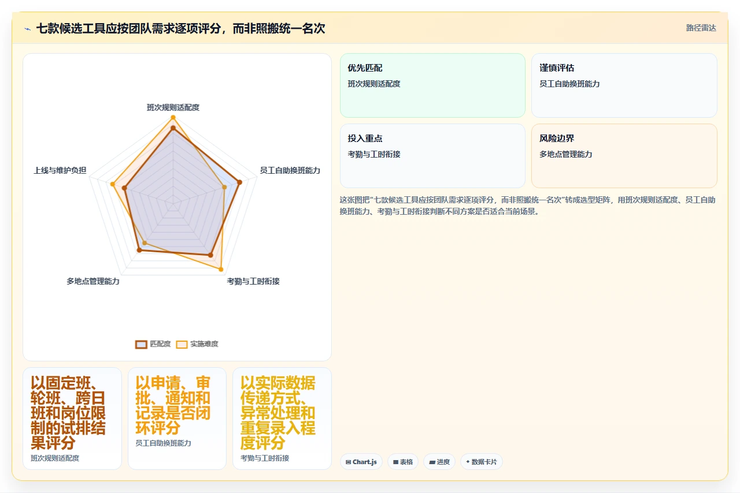Viewport: 740px width, 493px height.
Task: Click the 匹配度 data point at 多地点管理能力
Action: [x=139, y=250]
